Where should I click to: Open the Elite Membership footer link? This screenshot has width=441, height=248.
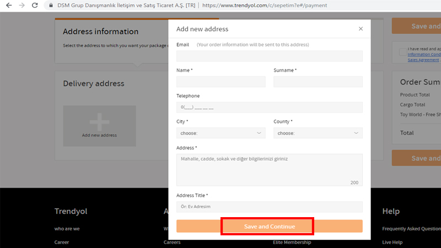tap(292, 242)
